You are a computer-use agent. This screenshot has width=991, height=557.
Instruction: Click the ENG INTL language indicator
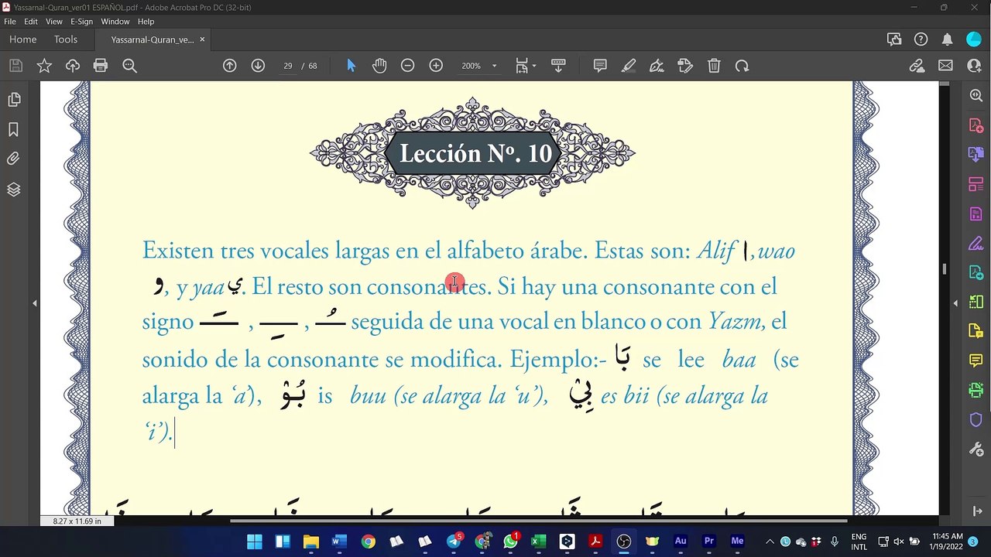point(859,542)
